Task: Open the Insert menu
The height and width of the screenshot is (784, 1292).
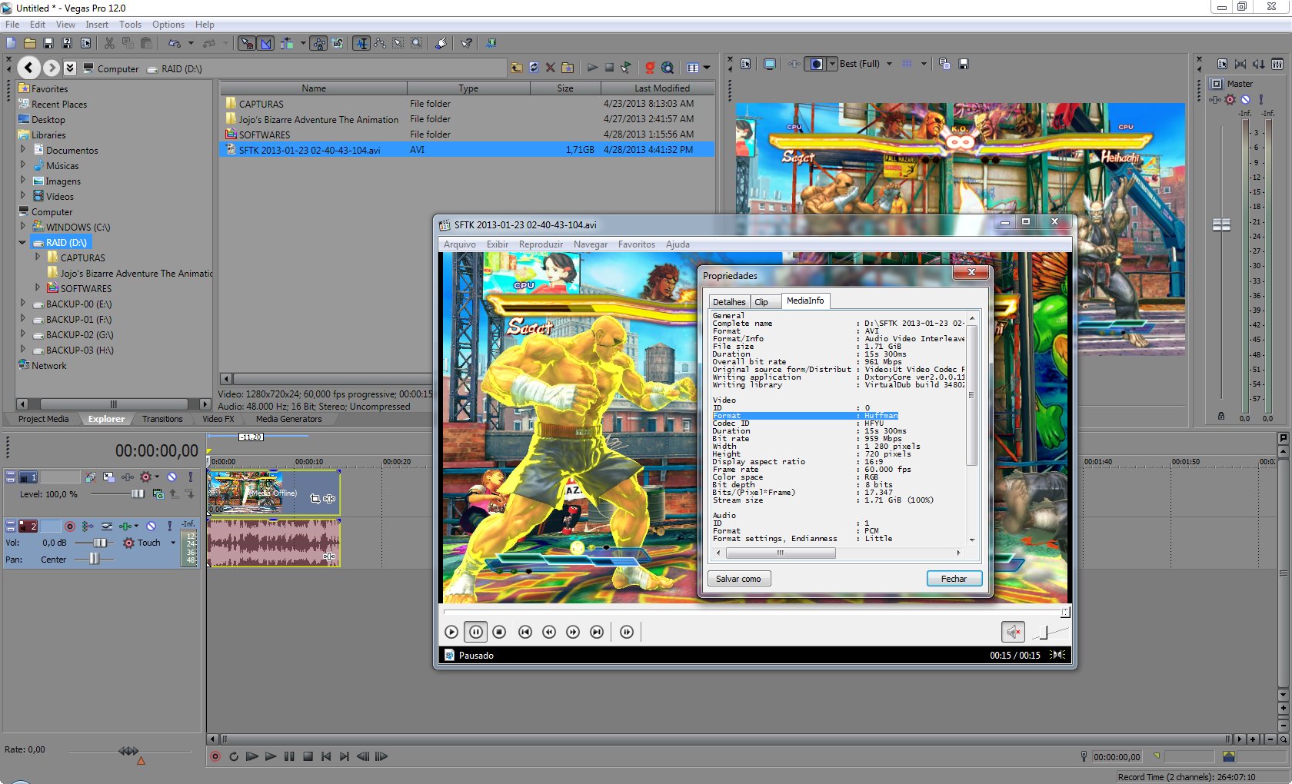Action: click(x=96, y=25)
